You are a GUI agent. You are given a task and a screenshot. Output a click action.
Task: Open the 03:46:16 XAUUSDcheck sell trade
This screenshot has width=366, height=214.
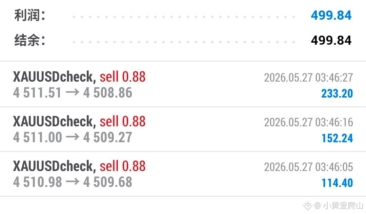(x=183, y=129)
